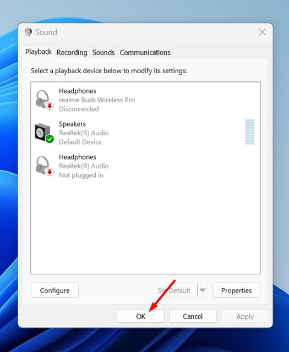Switch to the Recording tab
The image size is (289, 352).
pyautogui.click(x=72, y=53)
